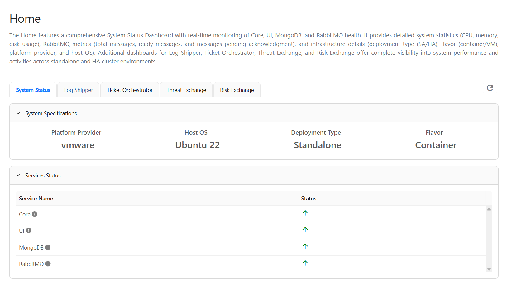Click the Flavor label
Image resolution: width=507 pixels, height=284 pixels.
[x=434, y=132]
